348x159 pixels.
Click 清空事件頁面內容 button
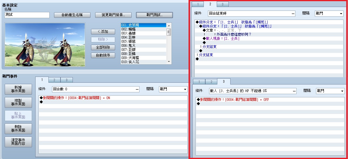pos(18,142)
